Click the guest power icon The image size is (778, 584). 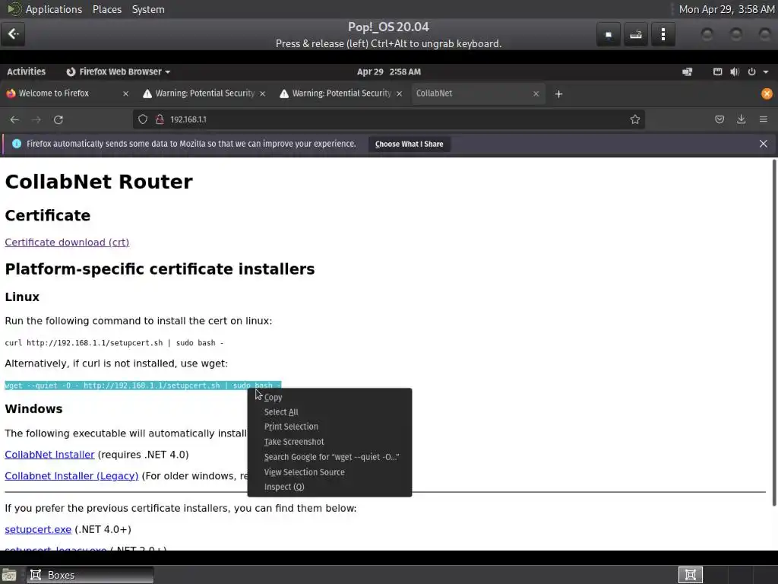(751, 72)
